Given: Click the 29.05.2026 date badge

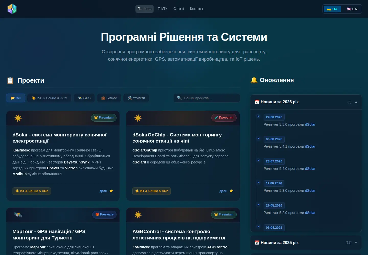Looking at the screenshot, I should tap(274, 206).
